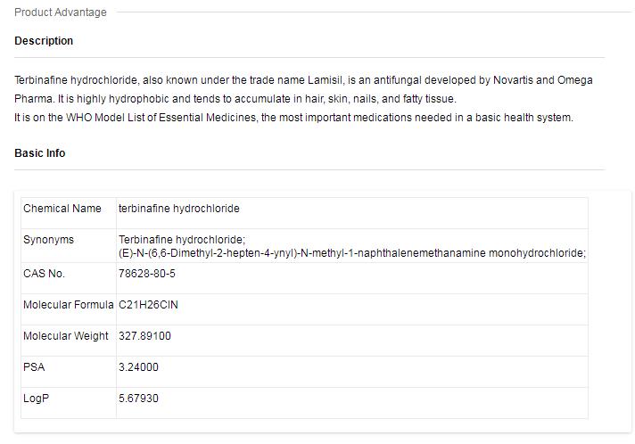The height and width of the screenshot is (444, 635).
Task: Click the Chemical Name label cell
Action: pyautogui.click(x=62, y=209)
